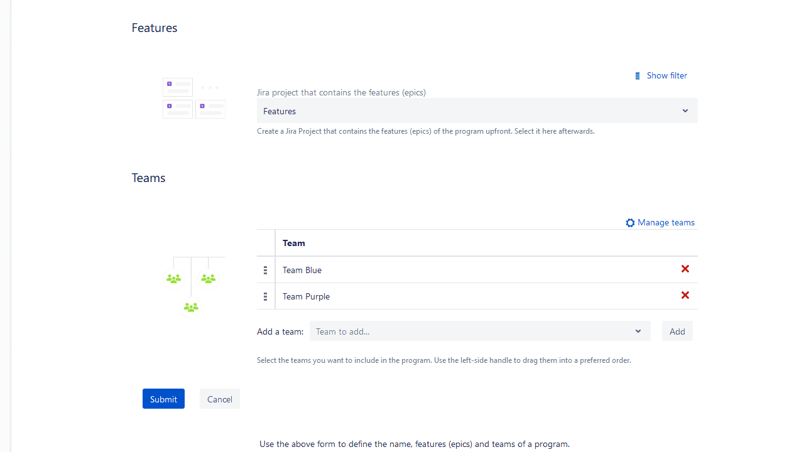The height and width of the screenshot is (452, 804).
Task: Click the green team icon in the Teams illustration
Action: click(x=191, y=307)
